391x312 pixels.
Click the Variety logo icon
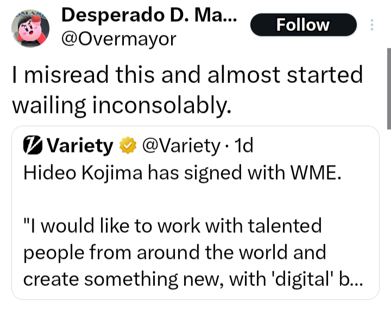point(34,146)
